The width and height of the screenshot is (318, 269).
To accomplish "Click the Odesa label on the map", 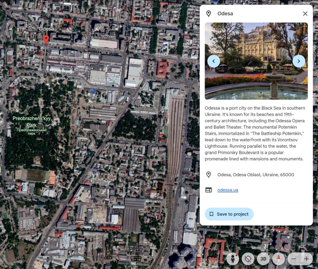I will [47, 29].
